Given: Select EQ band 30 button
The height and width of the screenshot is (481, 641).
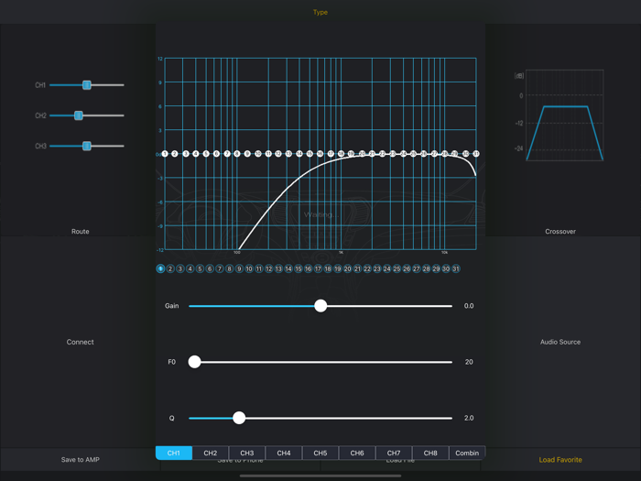Looking at the screenshot, I should 446,268.
